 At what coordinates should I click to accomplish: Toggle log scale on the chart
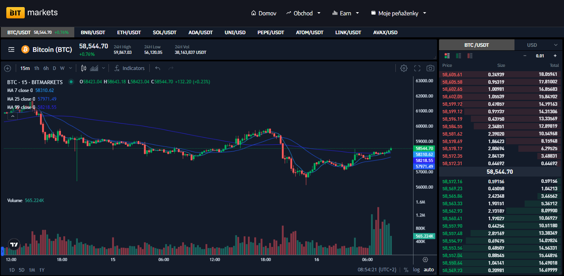pyautogui.click(x=416, y=270)
